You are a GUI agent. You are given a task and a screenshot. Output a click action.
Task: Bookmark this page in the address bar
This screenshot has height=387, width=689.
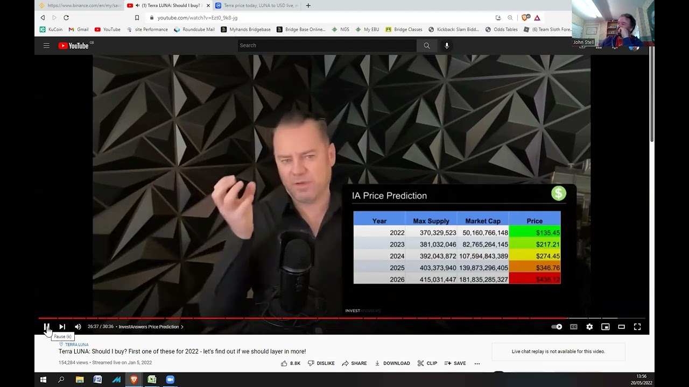[x=137, y=18]
